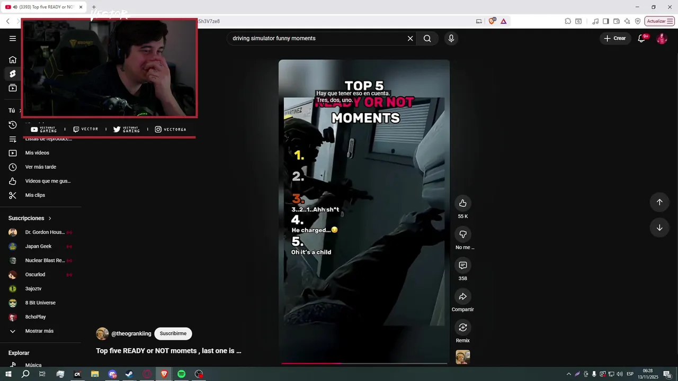Open a new browser tab

click(x=94, y=7)
